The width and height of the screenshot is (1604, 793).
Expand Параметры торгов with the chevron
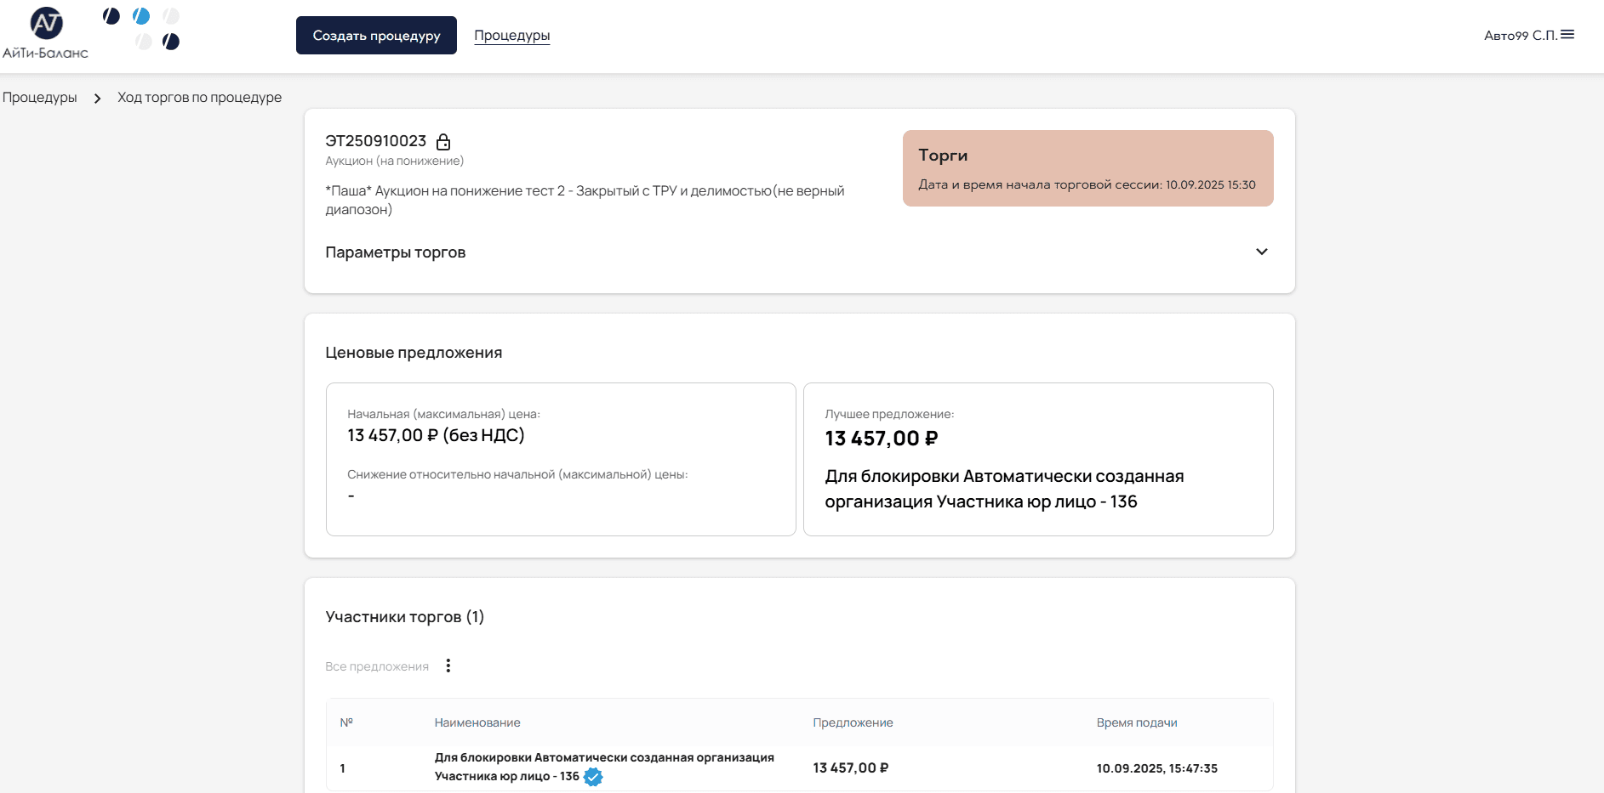1261,252
